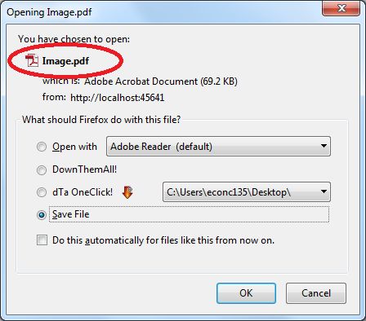
Task: Click the Open with label text
Action: coord(74,147)
